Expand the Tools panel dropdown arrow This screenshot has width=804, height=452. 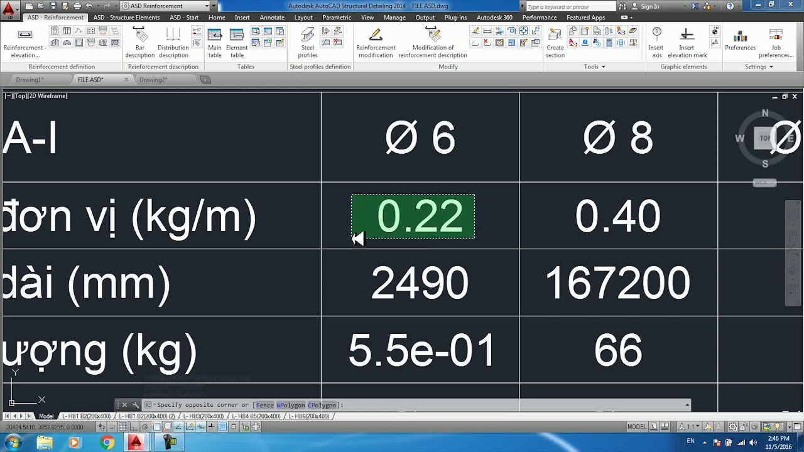(604, 67)
